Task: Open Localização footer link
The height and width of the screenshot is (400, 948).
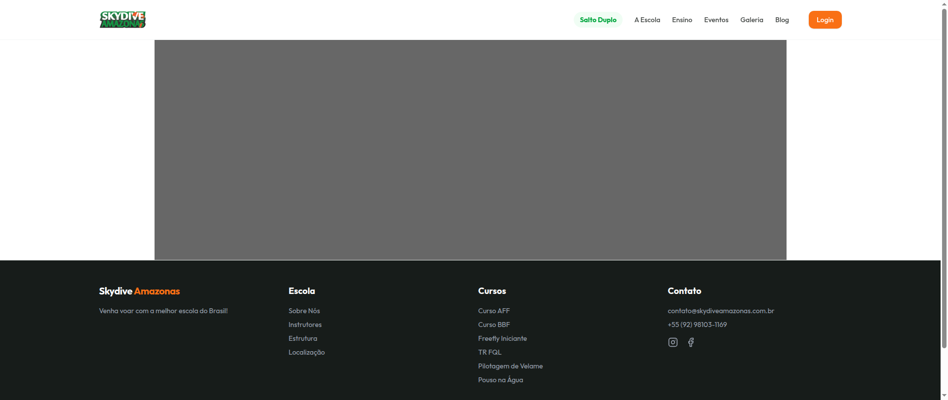Action: click(x=306, y=352)
